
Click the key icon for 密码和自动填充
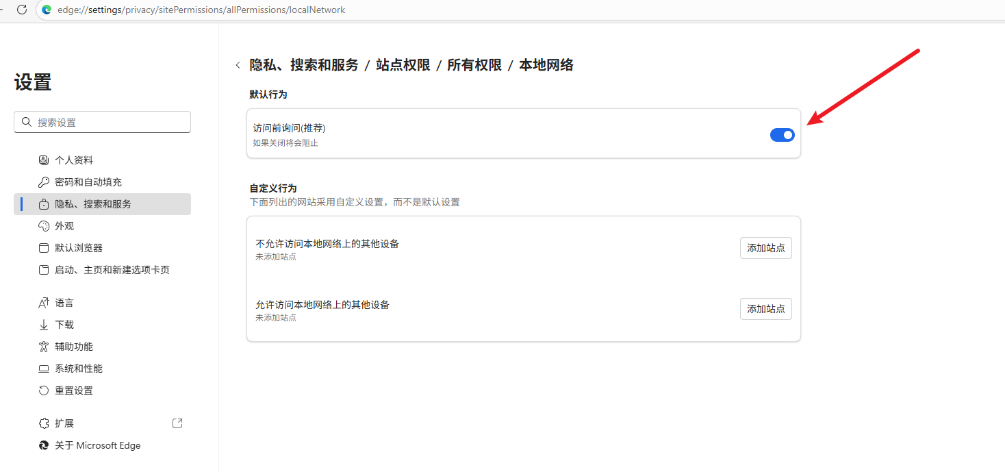[44, 182]
